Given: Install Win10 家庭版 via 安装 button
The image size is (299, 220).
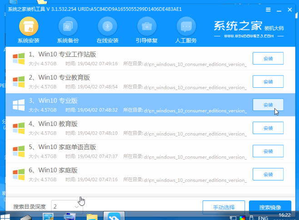Looking at the screenshot, I should [x=268, y=175].
